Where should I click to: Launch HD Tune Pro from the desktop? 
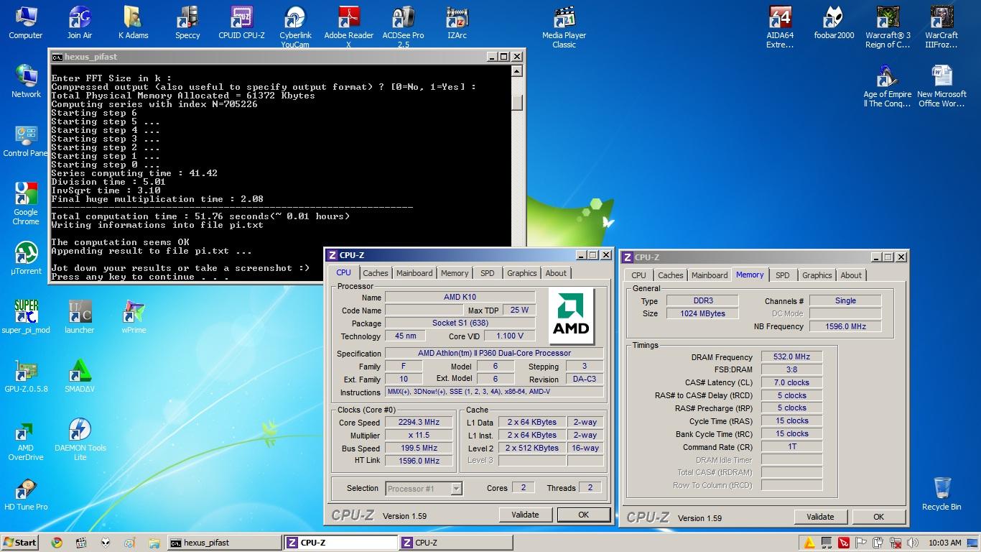pos(26,494)
